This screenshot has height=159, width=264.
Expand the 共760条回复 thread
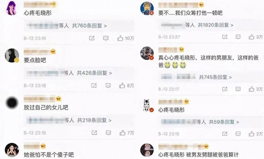point(89,26)
